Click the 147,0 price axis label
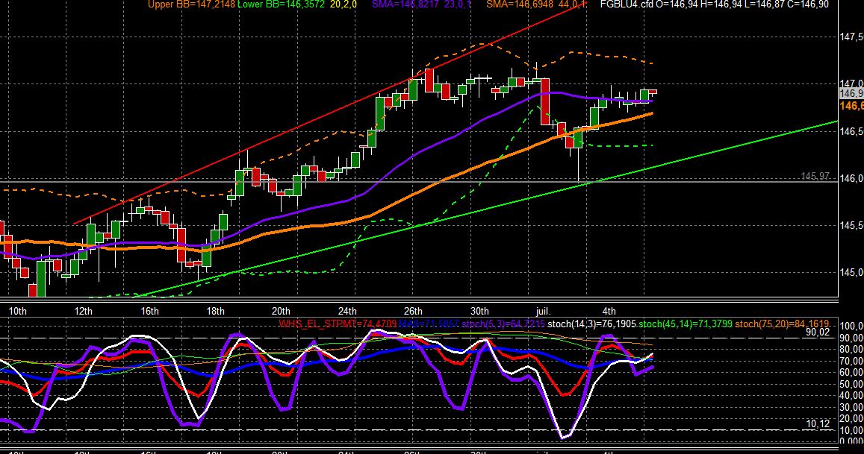The width and height of the screenshot is (864, 454). coord(851,83)
